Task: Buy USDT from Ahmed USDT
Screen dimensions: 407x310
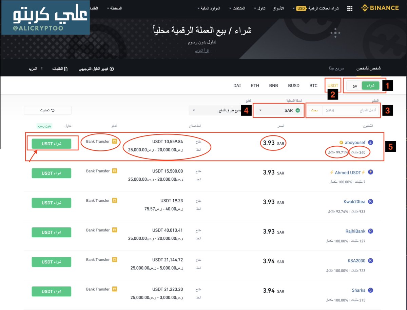Action: [x=52, y=173]
